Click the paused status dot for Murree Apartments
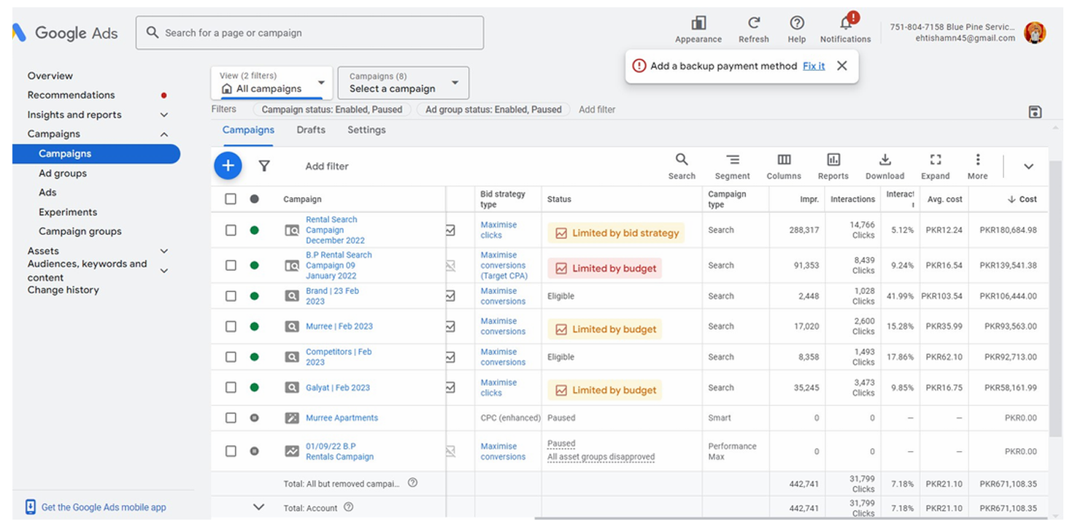Viewport: 1067px width, 524px height. click(254, 418)
